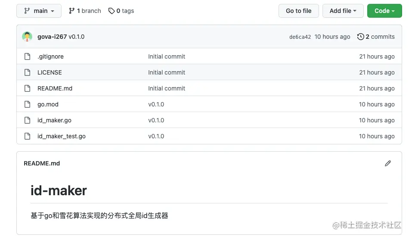The height and width of the screenshot is (237, 409).
Task: Click 21 hours ago in README.md row
Action: [377, 88]
